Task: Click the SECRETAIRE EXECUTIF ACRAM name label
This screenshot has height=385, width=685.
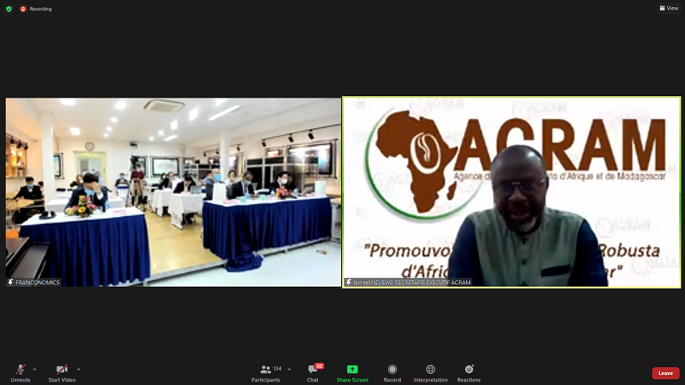Action: coord(408,282)
